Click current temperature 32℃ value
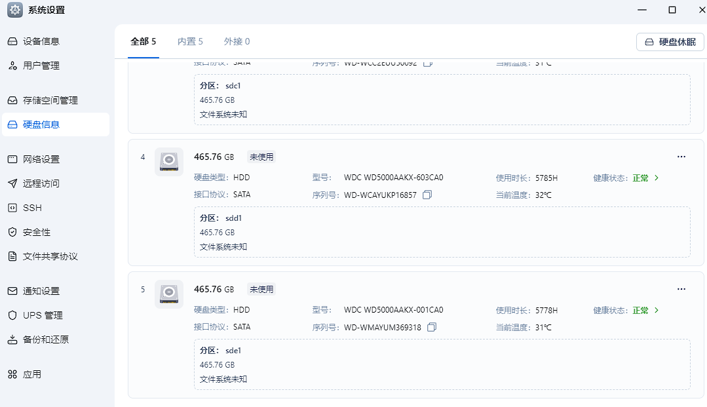This screenshot has height=407, width=707. pos(543,195)
